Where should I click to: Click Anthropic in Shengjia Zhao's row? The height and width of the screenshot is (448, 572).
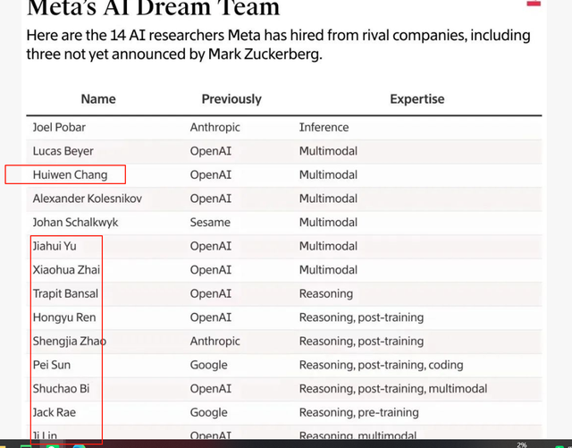click(214, 341)
